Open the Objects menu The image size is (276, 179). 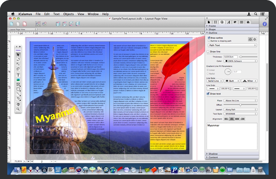(x=69, y=14)
